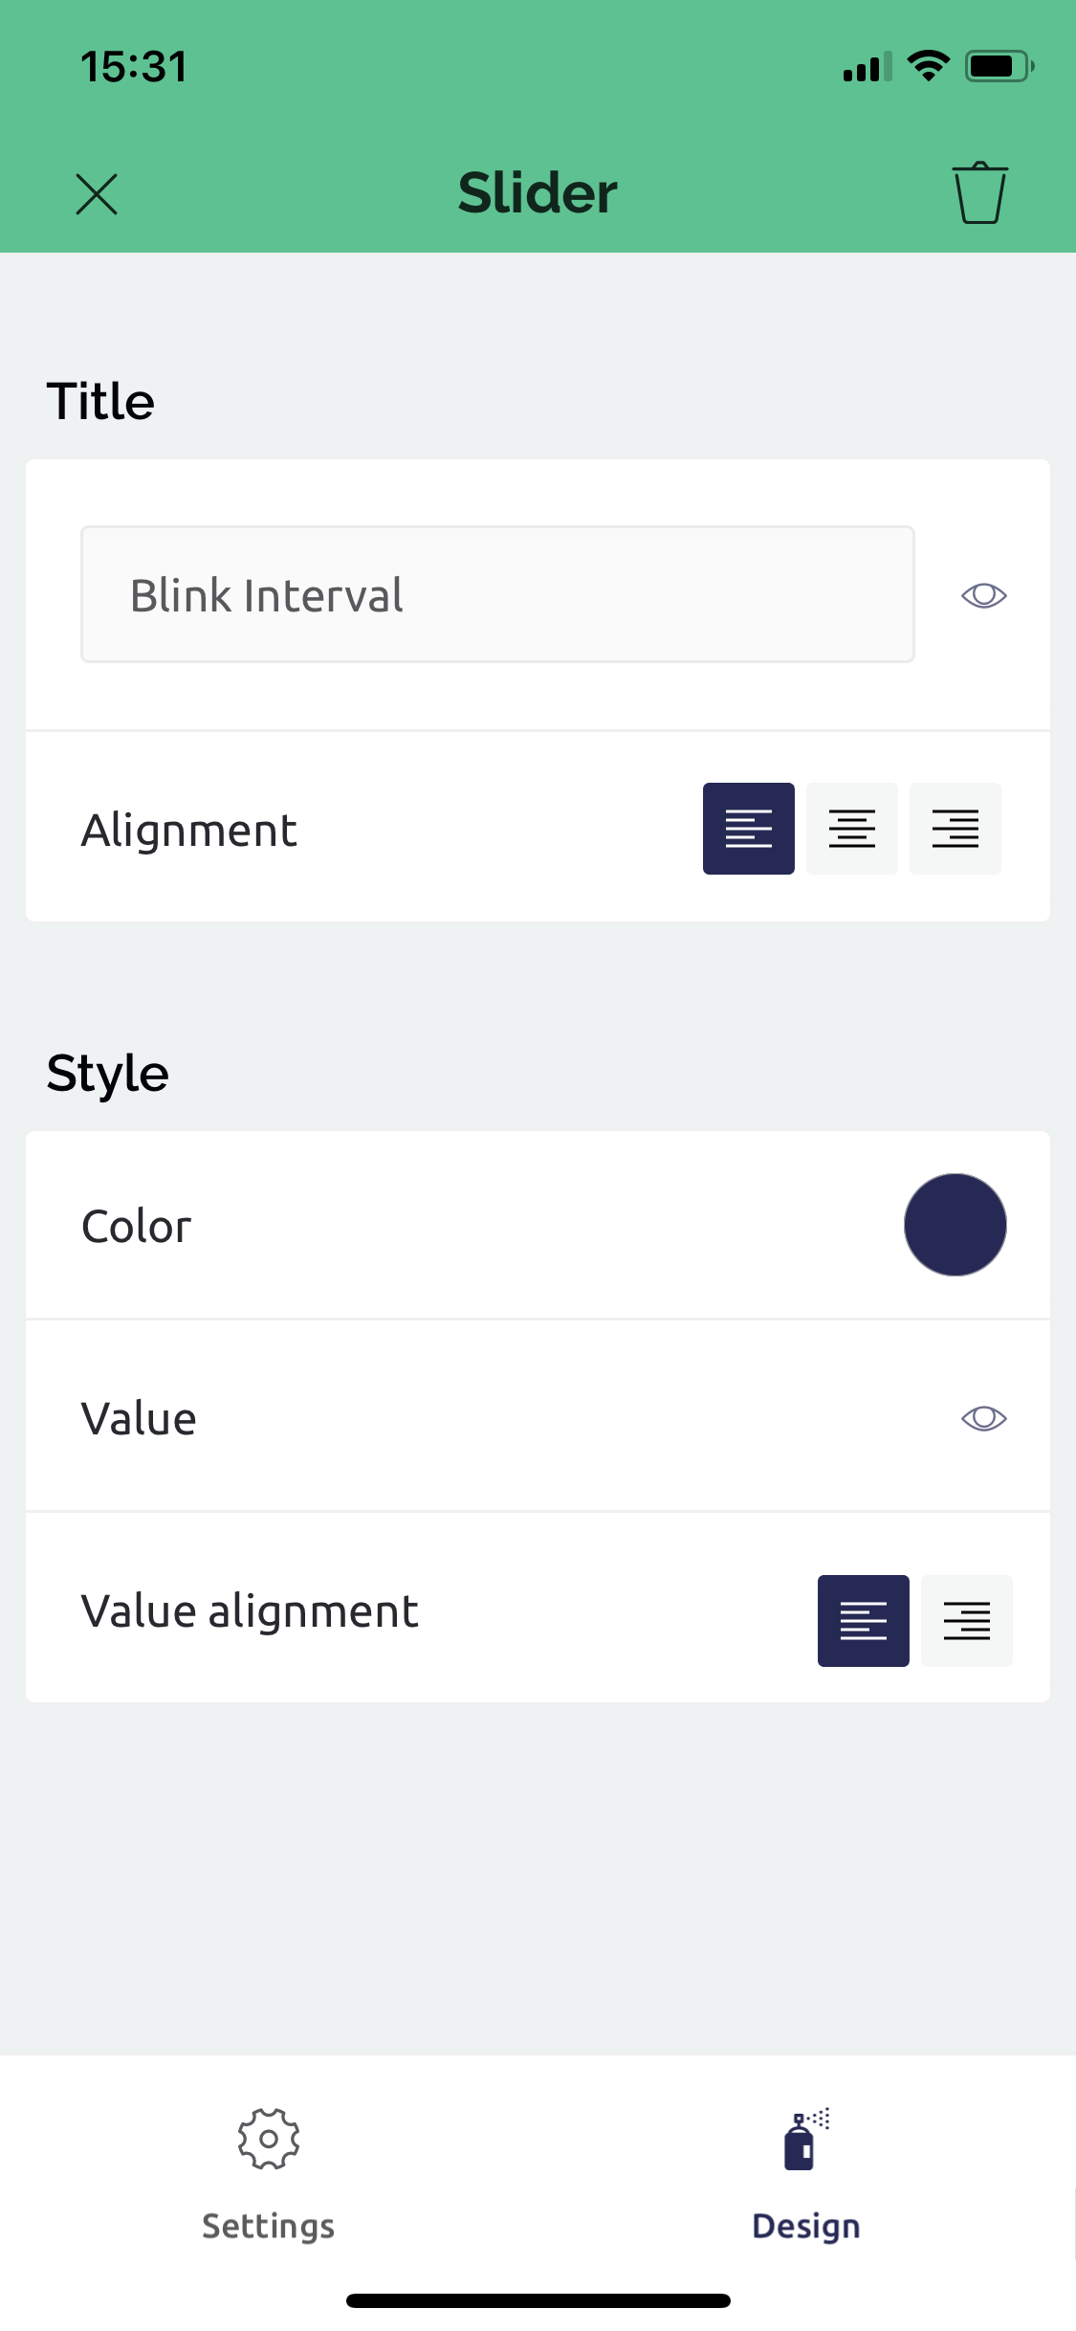Align value to the right
This screenshot has height=2331, width=1076.
[966, 1620]
